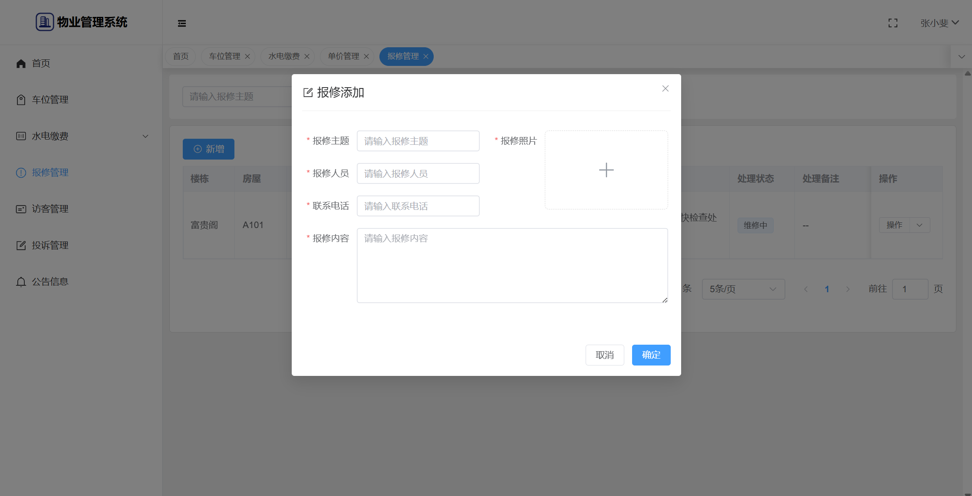Image resolution: width=972 pixels, height=496 pixels.
Task: Close the 报修添加 dialog with X
Action: [x=665, y=88]
